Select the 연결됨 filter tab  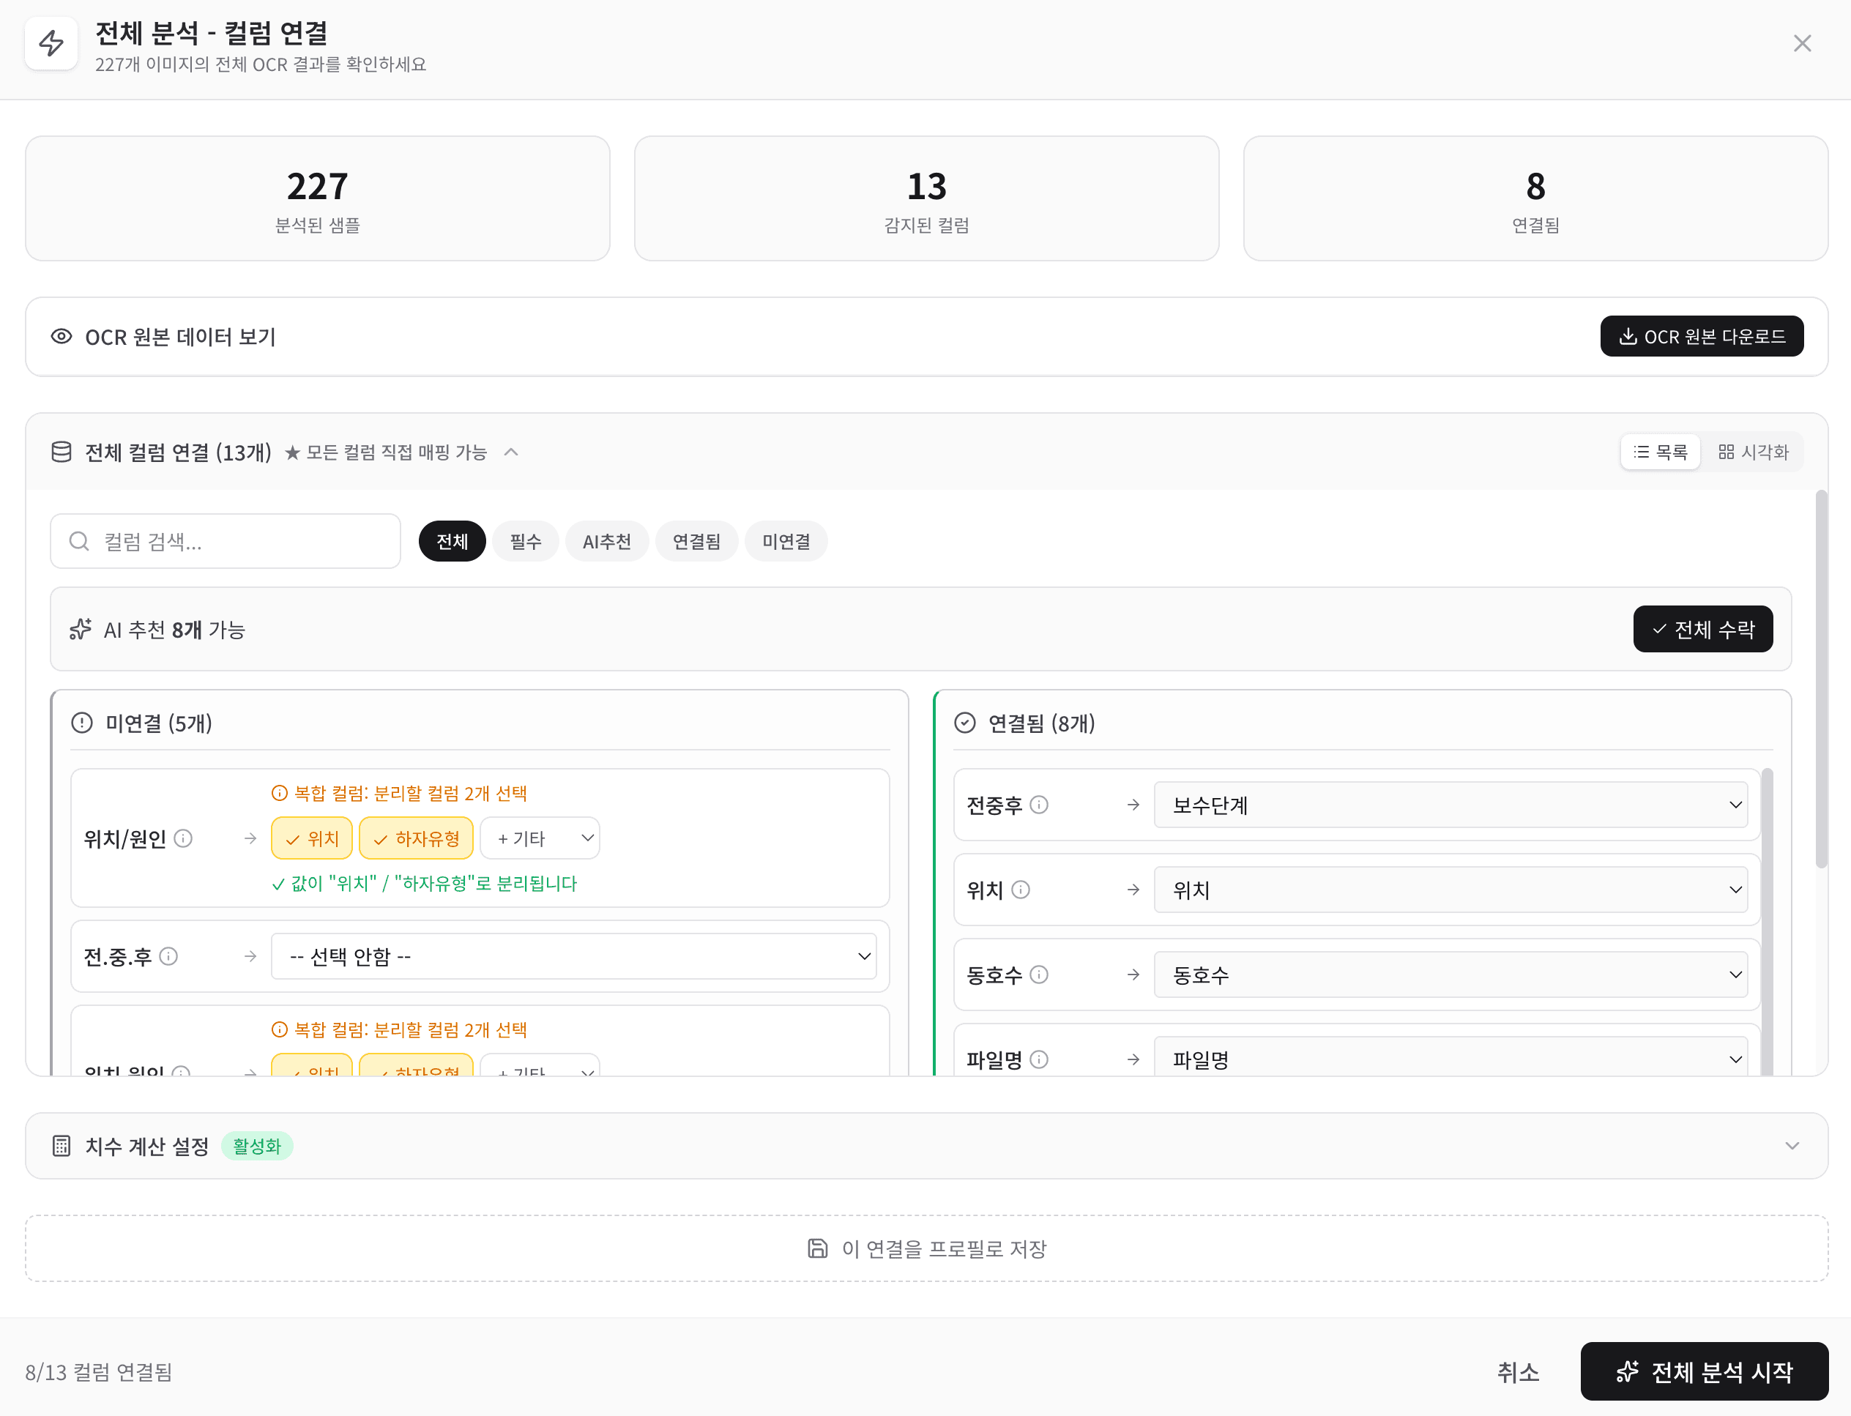(696, 541)
